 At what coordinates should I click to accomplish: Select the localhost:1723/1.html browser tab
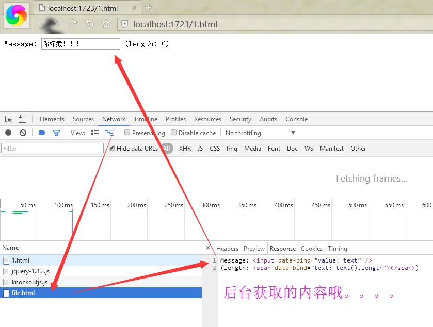click(x=87, y=8)
